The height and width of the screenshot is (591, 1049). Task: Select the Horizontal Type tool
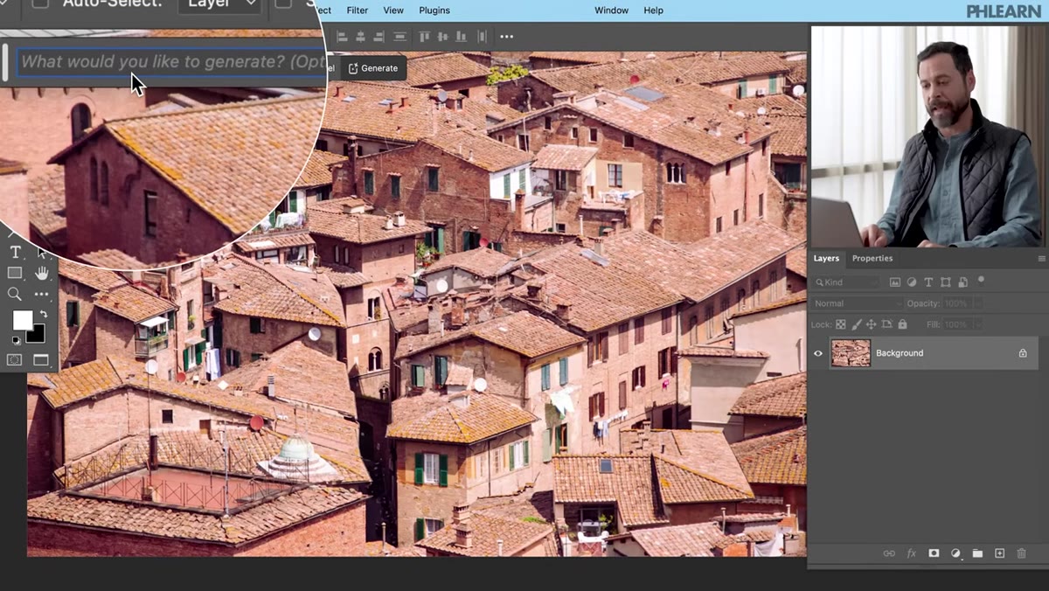coord(15,253)
